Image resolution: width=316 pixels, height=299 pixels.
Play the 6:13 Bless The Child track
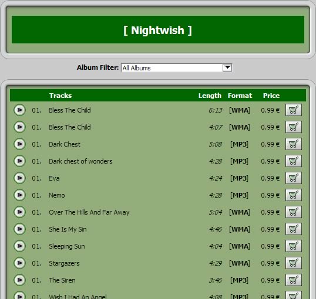pyautogui.click(x=19, y=110)
